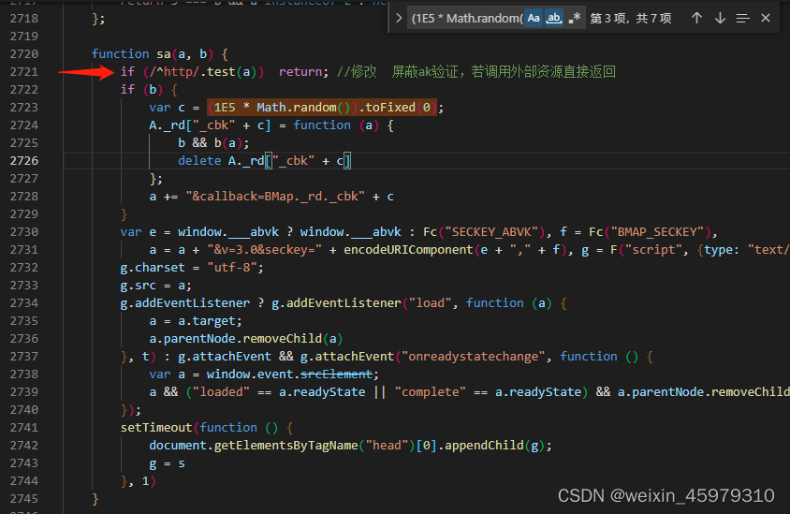790x514 pixels.
Task: Toggle Use Regular Expression (.*) option
Action: (x=575, y=18)
